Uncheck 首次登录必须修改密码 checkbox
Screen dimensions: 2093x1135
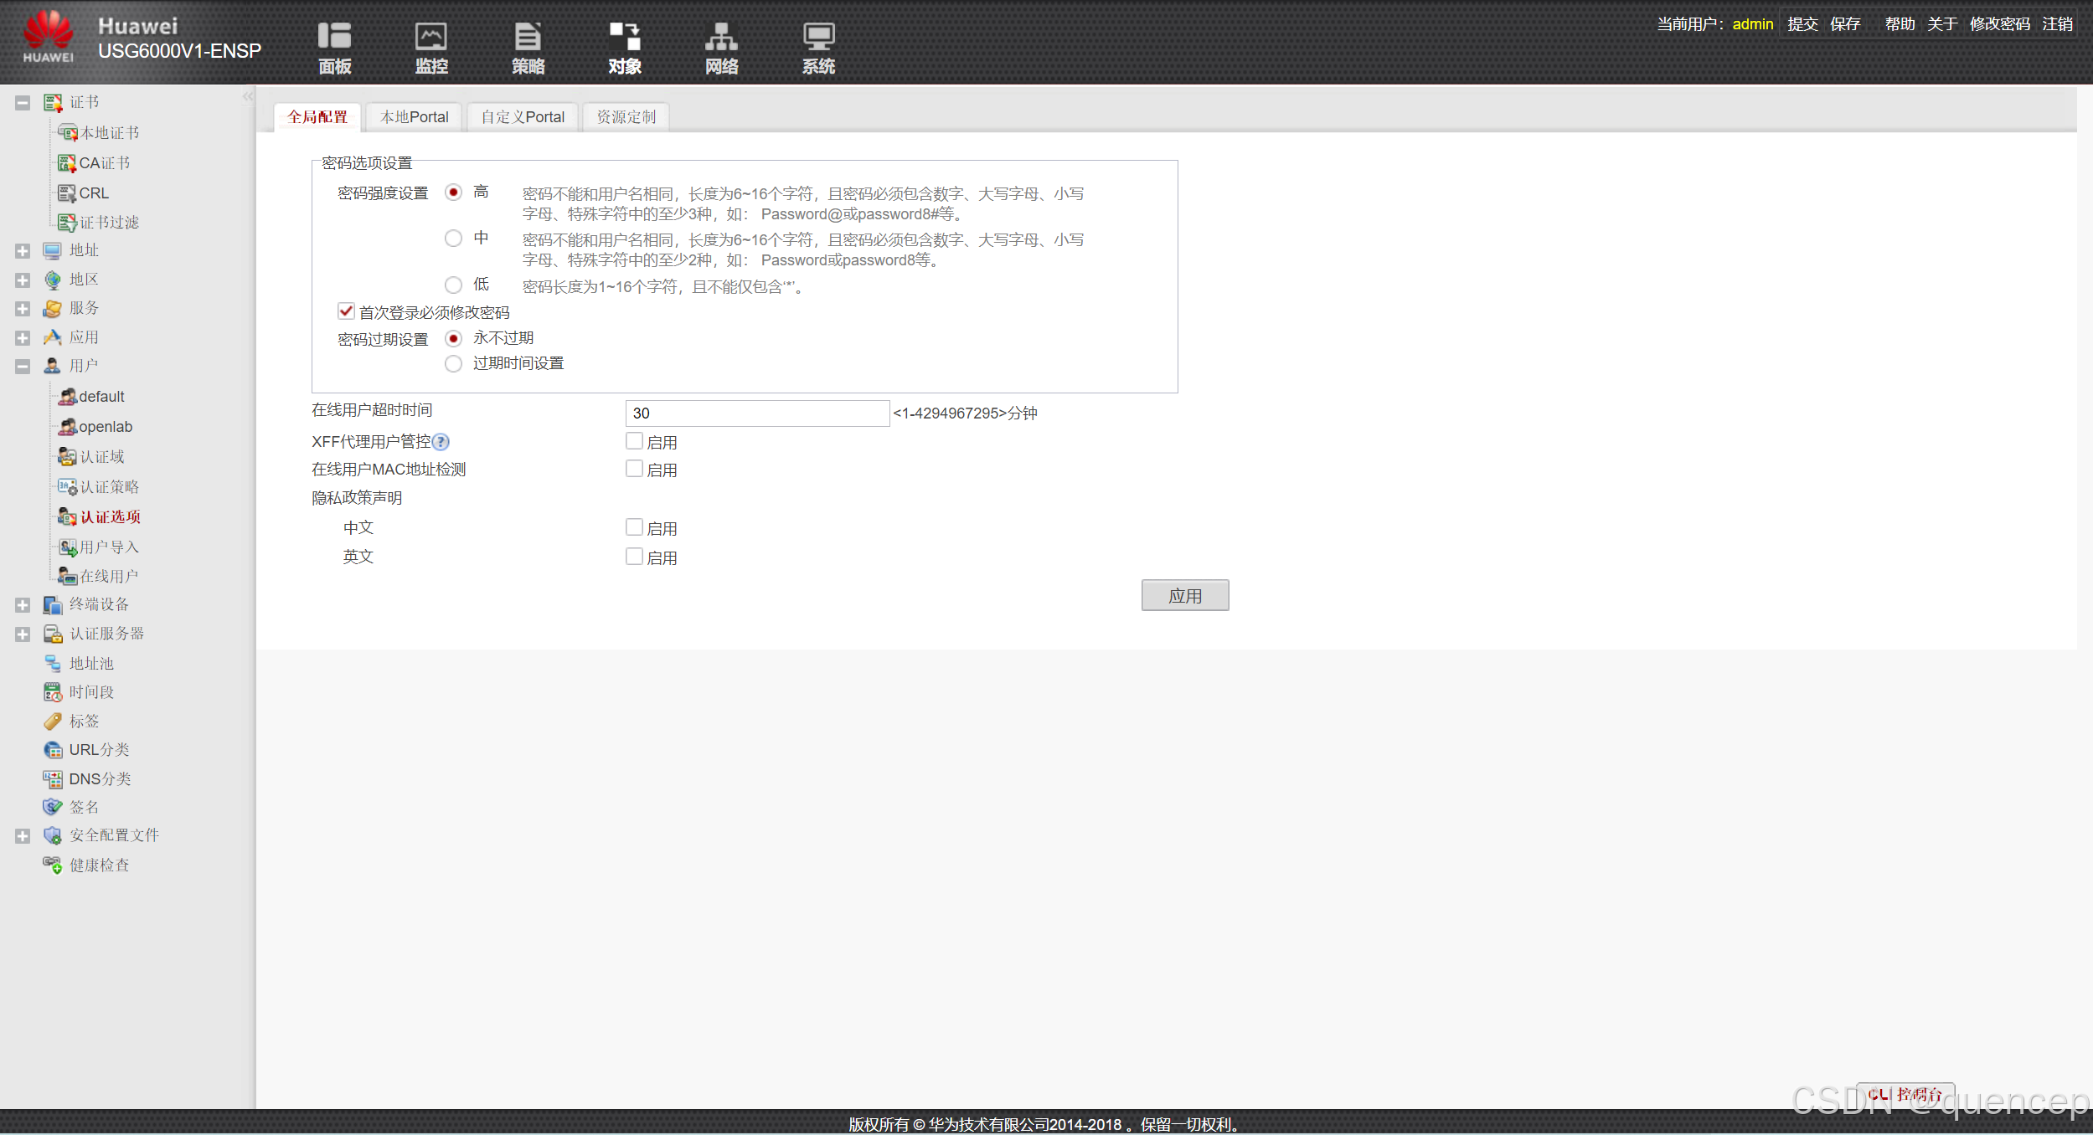[346, 311]
